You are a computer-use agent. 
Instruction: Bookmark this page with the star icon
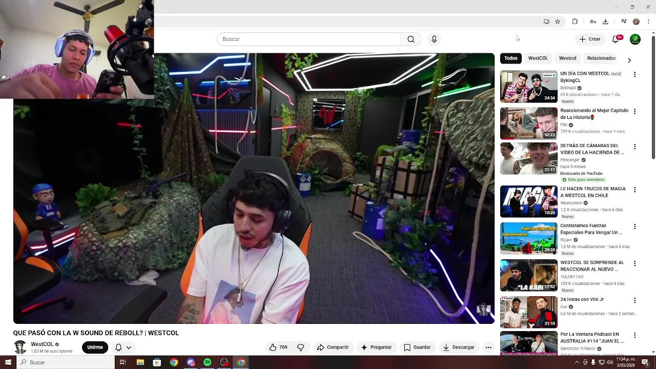pos(558,22)
